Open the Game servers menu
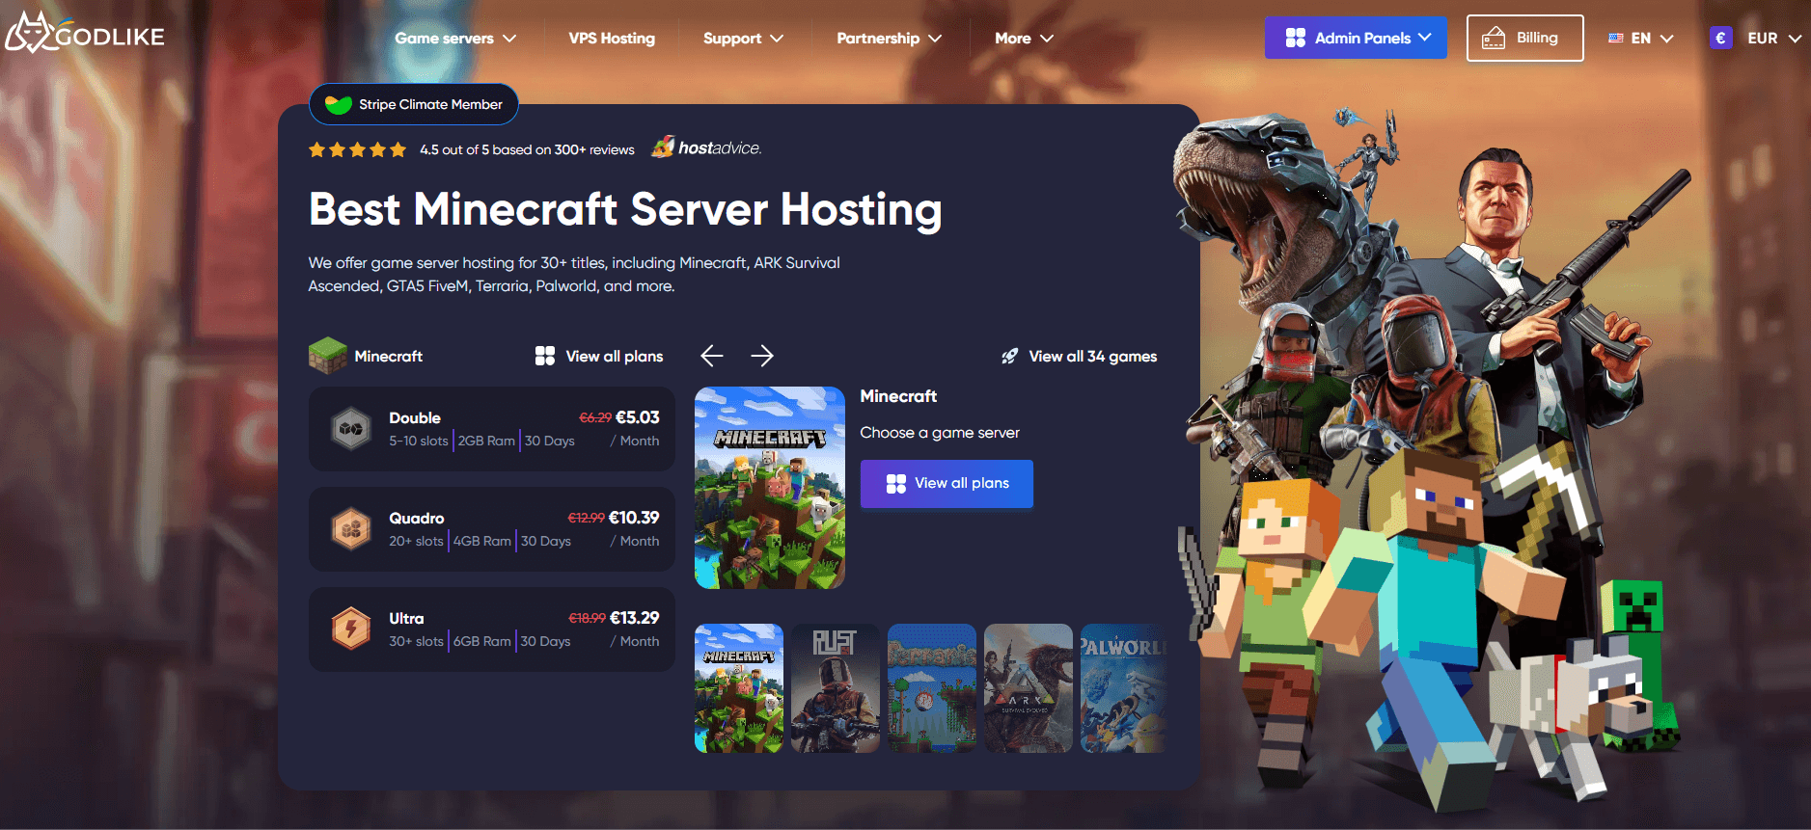Screen dimensions: 1811x830 click(x=455, y=39)
